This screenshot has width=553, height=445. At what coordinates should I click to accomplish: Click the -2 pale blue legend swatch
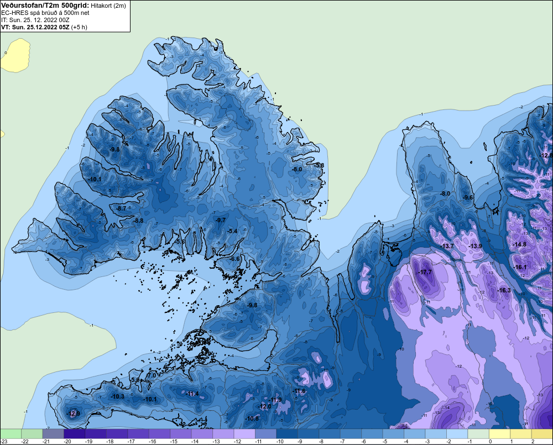457,434
